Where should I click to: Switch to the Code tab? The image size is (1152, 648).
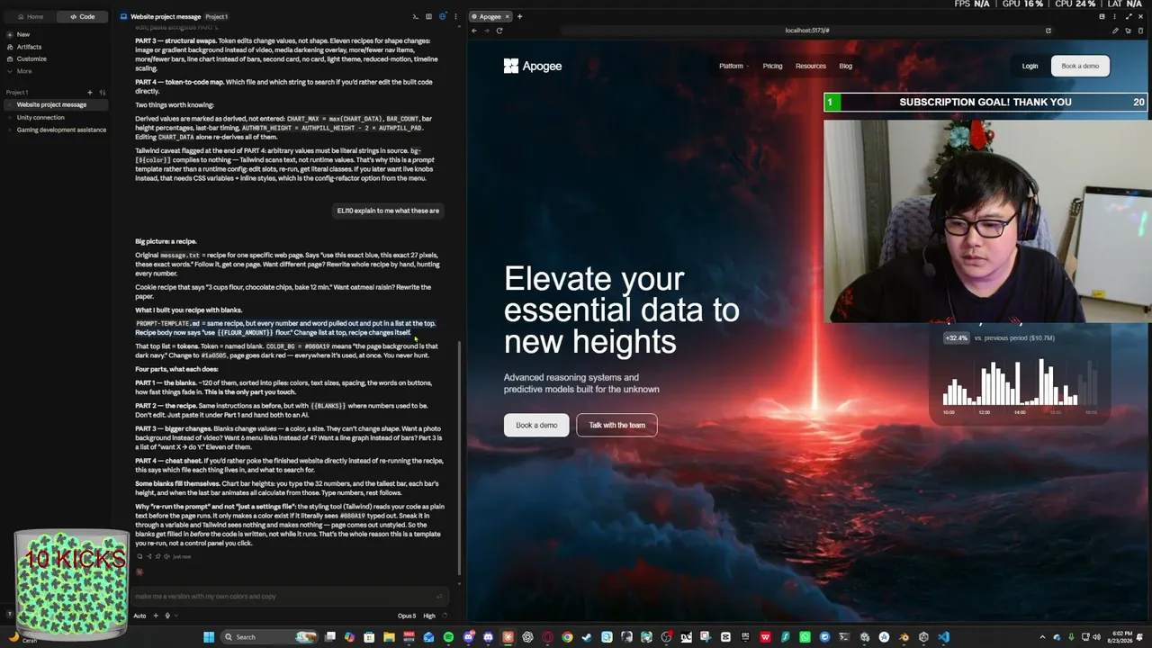click(83, 16)
